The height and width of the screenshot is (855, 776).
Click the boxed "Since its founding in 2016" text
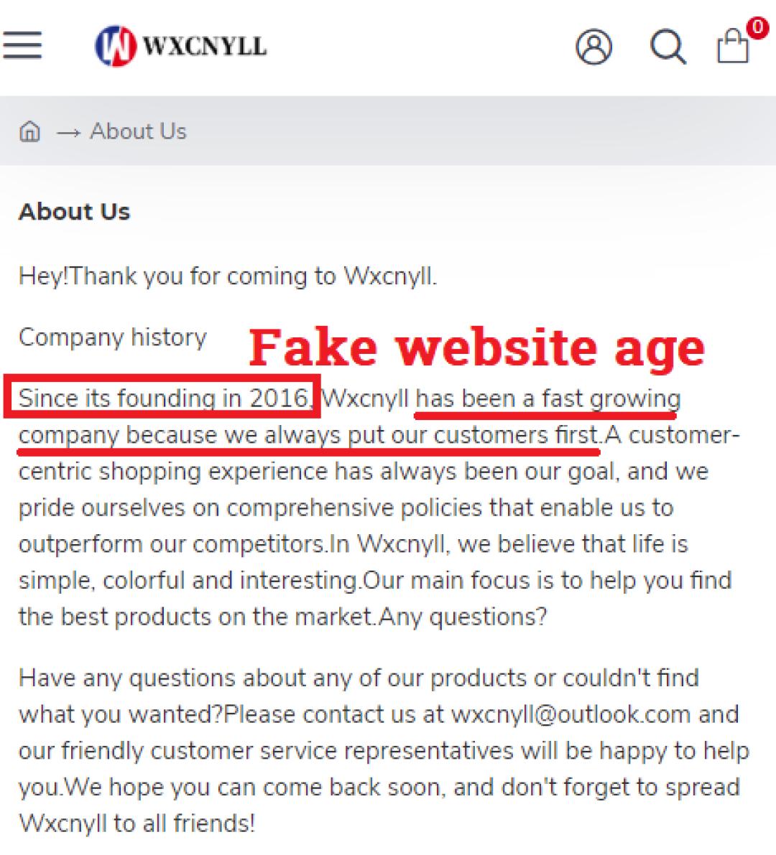click(163, 398)
